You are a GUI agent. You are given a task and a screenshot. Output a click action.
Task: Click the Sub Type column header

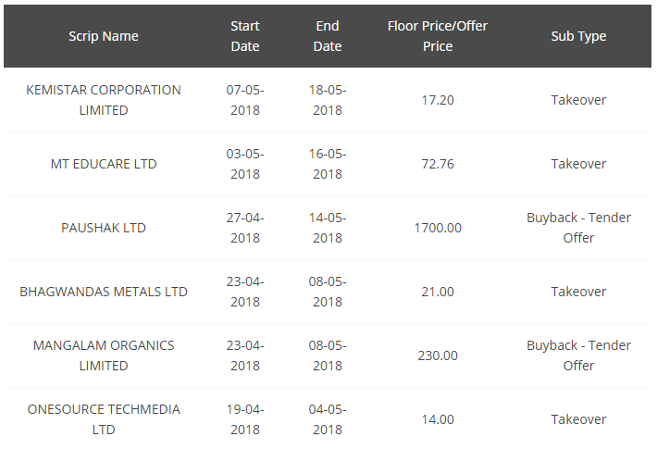(578, 36)
